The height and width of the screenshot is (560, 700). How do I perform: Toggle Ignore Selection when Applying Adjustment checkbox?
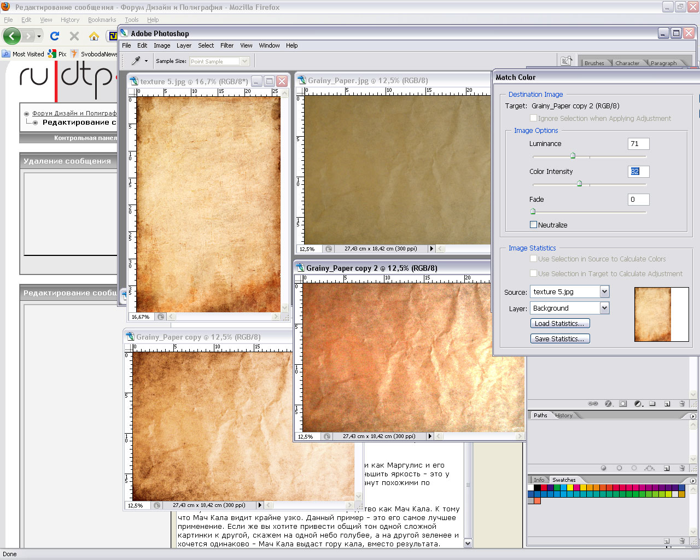(x=533, y=118)
